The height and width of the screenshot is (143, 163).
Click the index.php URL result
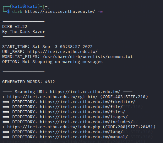pos(54,127)
